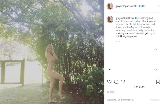Focus the Aggiungi un commento field
Image resolution: width=161 pixels, height=104 pixels.
(x=127, y=100)
